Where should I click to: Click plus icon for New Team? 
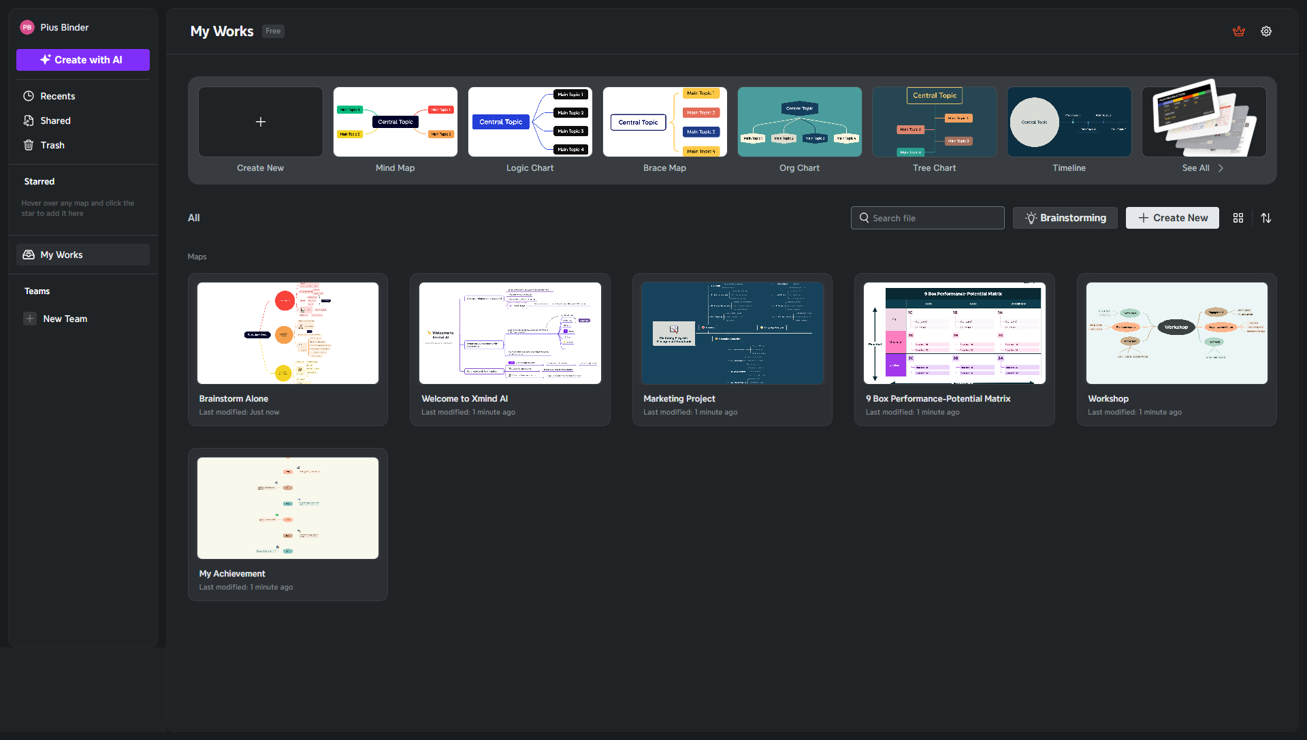click(x=30, y=319)
